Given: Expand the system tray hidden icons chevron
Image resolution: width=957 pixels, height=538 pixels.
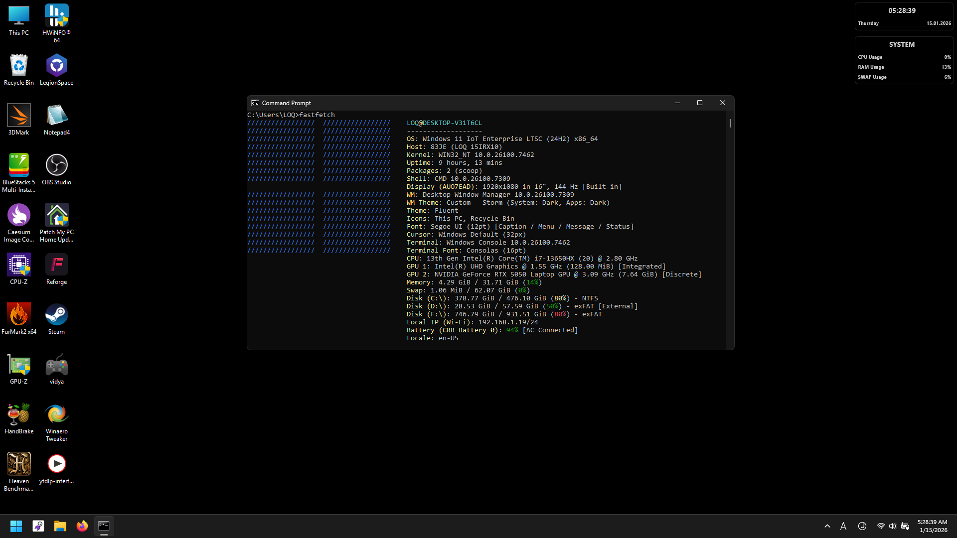Looking at the screenshot, I should pyautogui.click(x=827, y=526).
